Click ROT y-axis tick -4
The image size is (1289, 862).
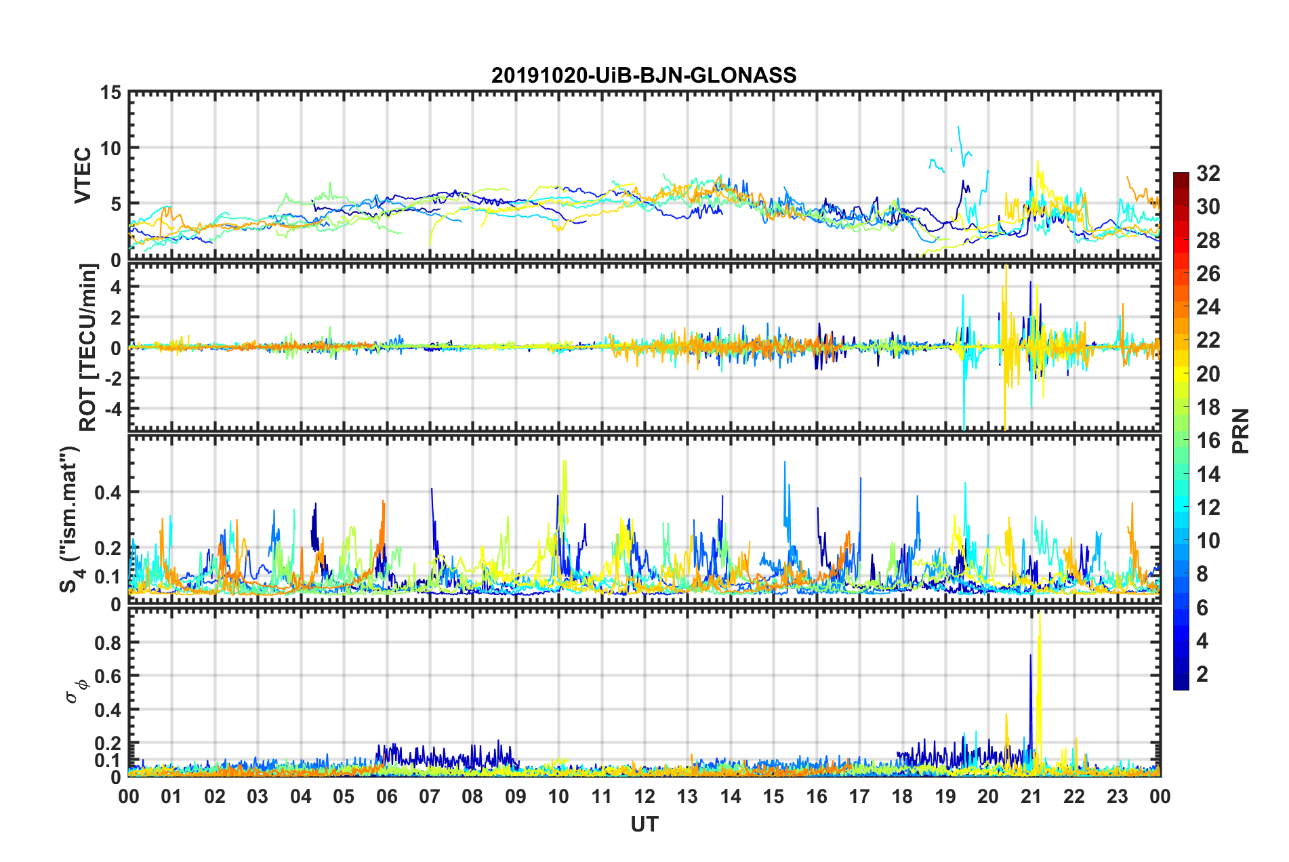112,409
